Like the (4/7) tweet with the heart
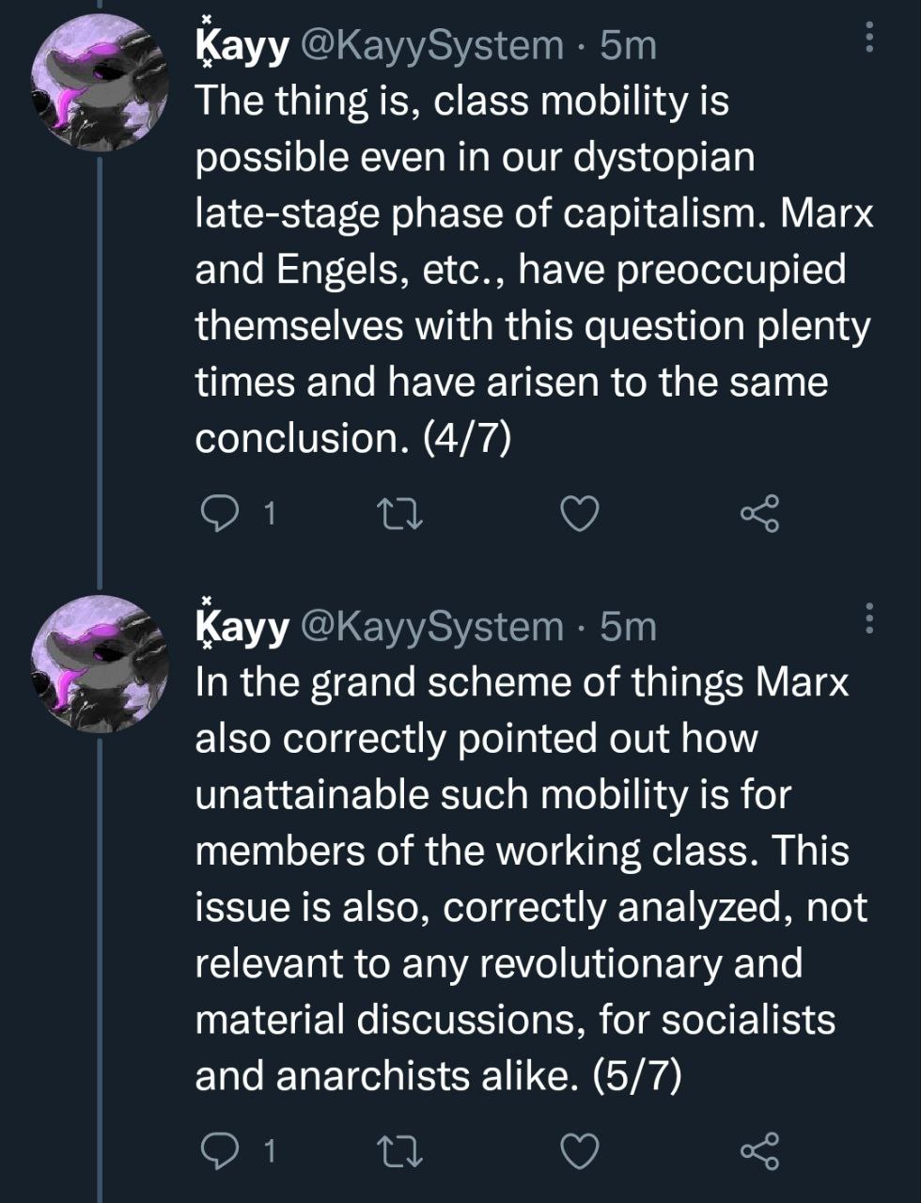Viewport: 921px width, 1203px height. coord(579,513)
